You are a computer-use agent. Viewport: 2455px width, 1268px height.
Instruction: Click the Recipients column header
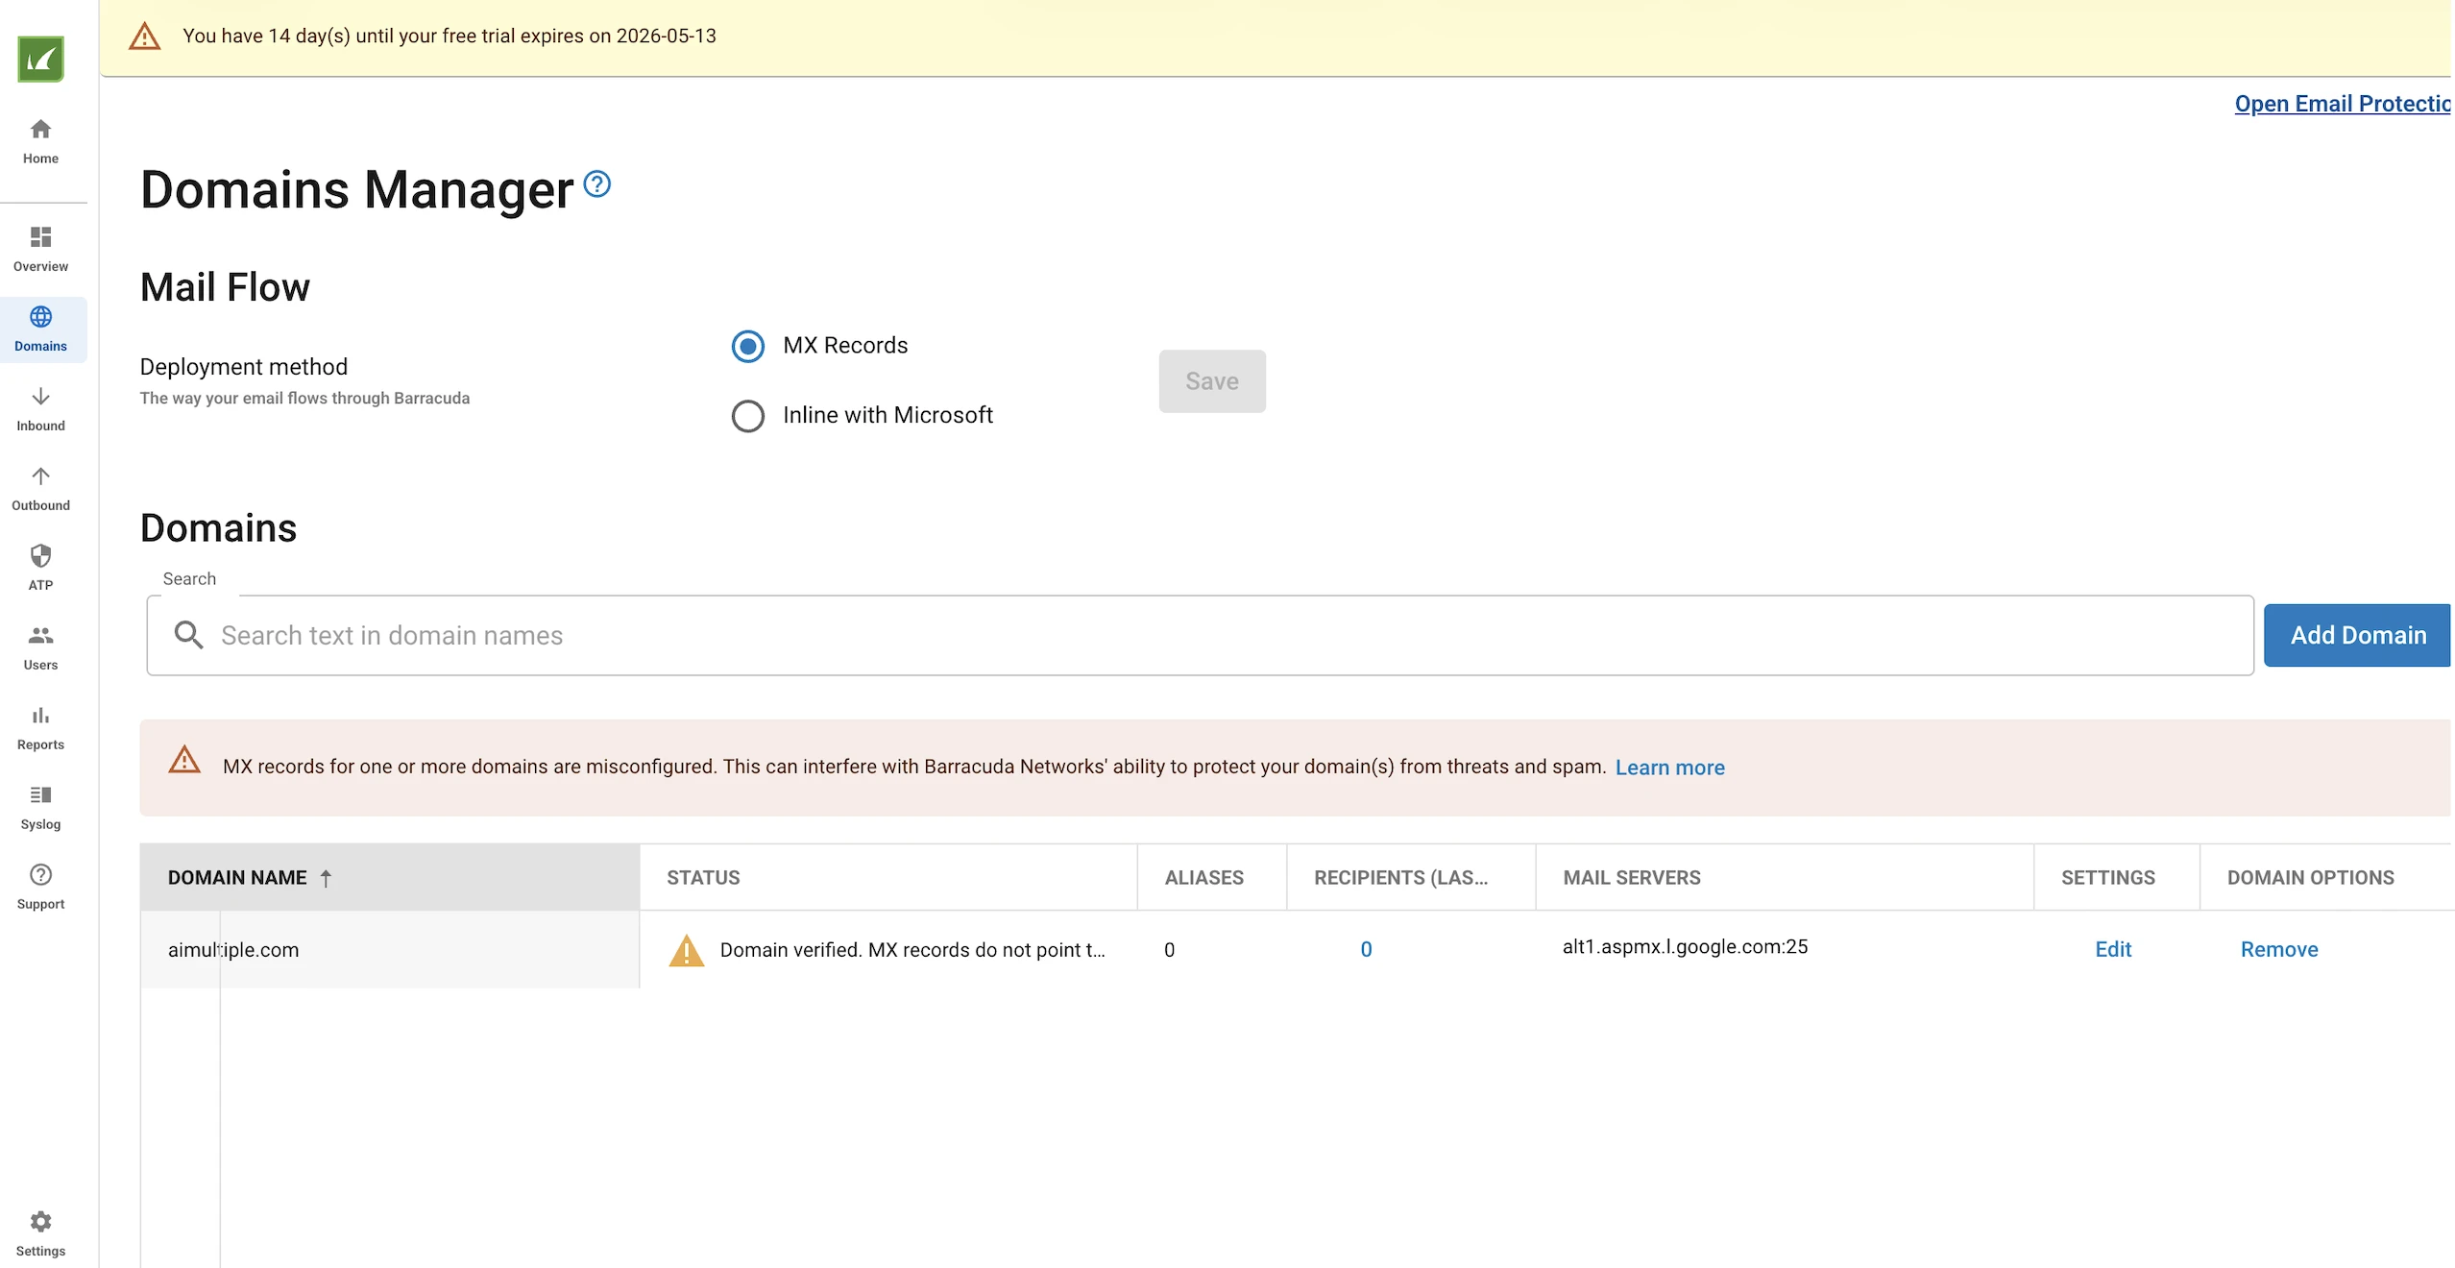point(1411,878)
